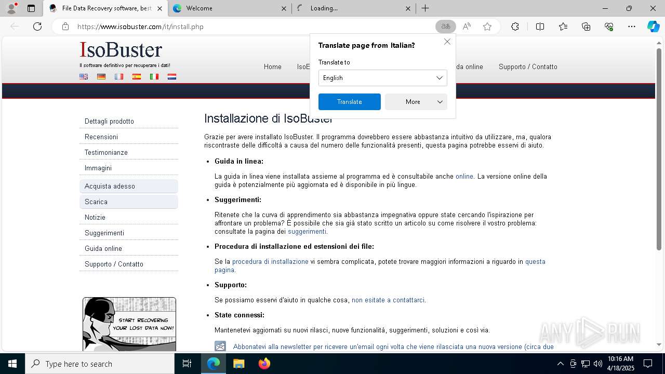665x374 pixels.
Task: Click the blue Translate button
Action: pos(349,102)
